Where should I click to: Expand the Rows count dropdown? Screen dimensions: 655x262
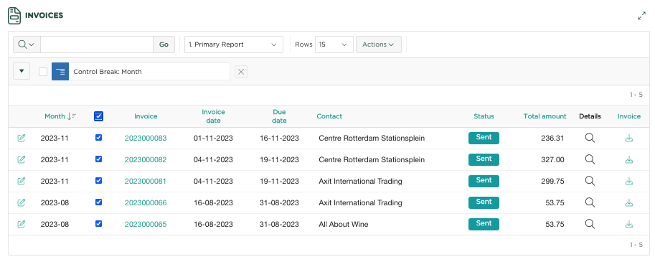pyautogui.click(x=334, y=45)
